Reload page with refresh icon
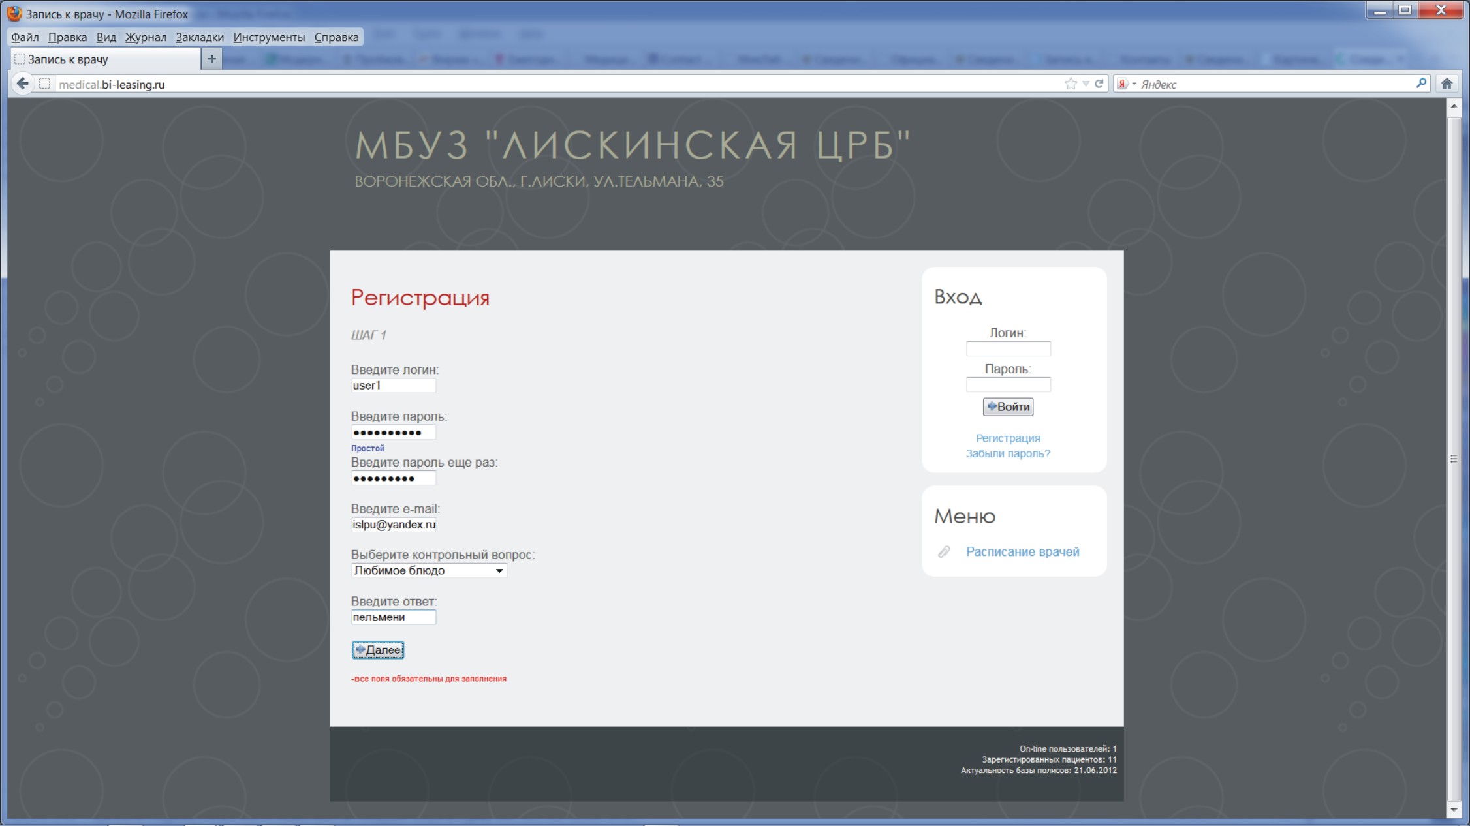 click(x=1099, y=84)
